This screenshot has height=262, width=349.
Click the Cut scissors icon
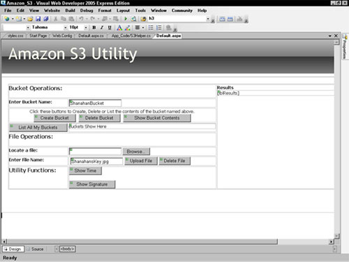tap(56, 19)
